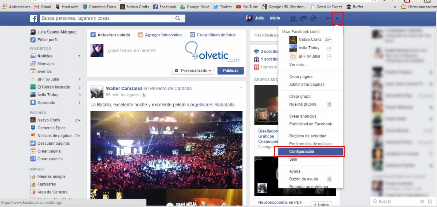Screen dimensions: 437x207
Task: Click chat settings gear icon
Action: pos(422,201)
